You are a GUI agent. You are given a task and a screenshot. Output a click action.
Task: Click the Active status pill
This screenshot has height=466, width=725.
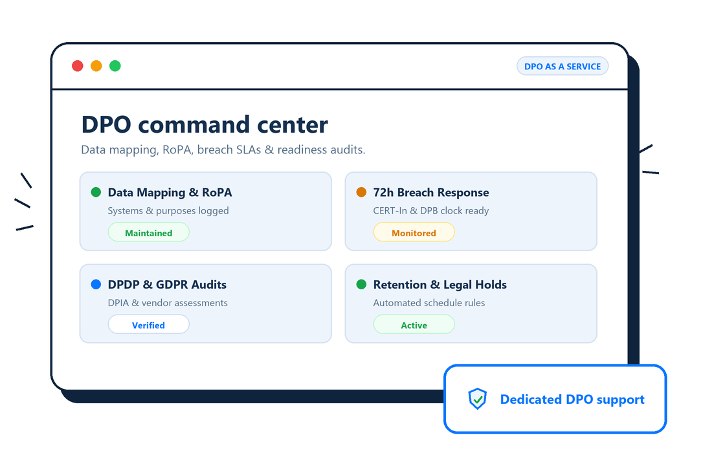coord(414,324)
